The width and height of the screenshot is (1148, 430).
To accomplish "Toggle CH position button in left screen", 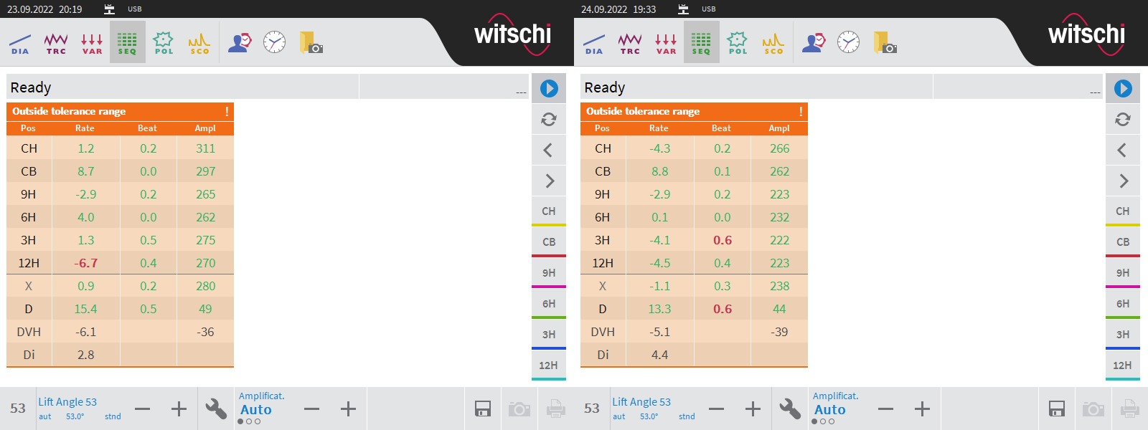I will [549, 211].
